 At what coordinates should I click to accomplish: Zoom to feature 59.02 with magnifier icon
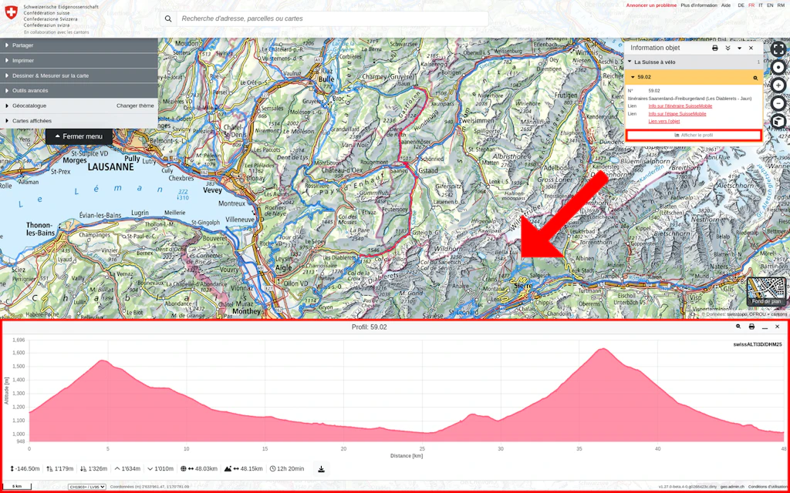755,78
